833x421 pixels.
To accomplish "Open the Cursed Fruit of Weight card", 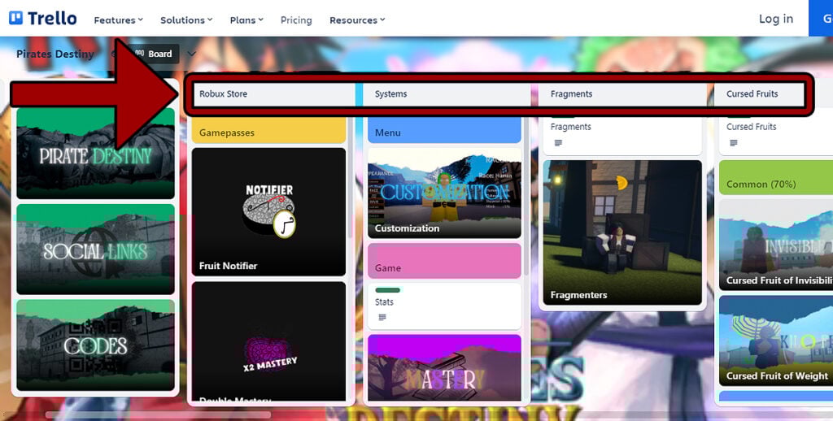I will coord(775,341).
